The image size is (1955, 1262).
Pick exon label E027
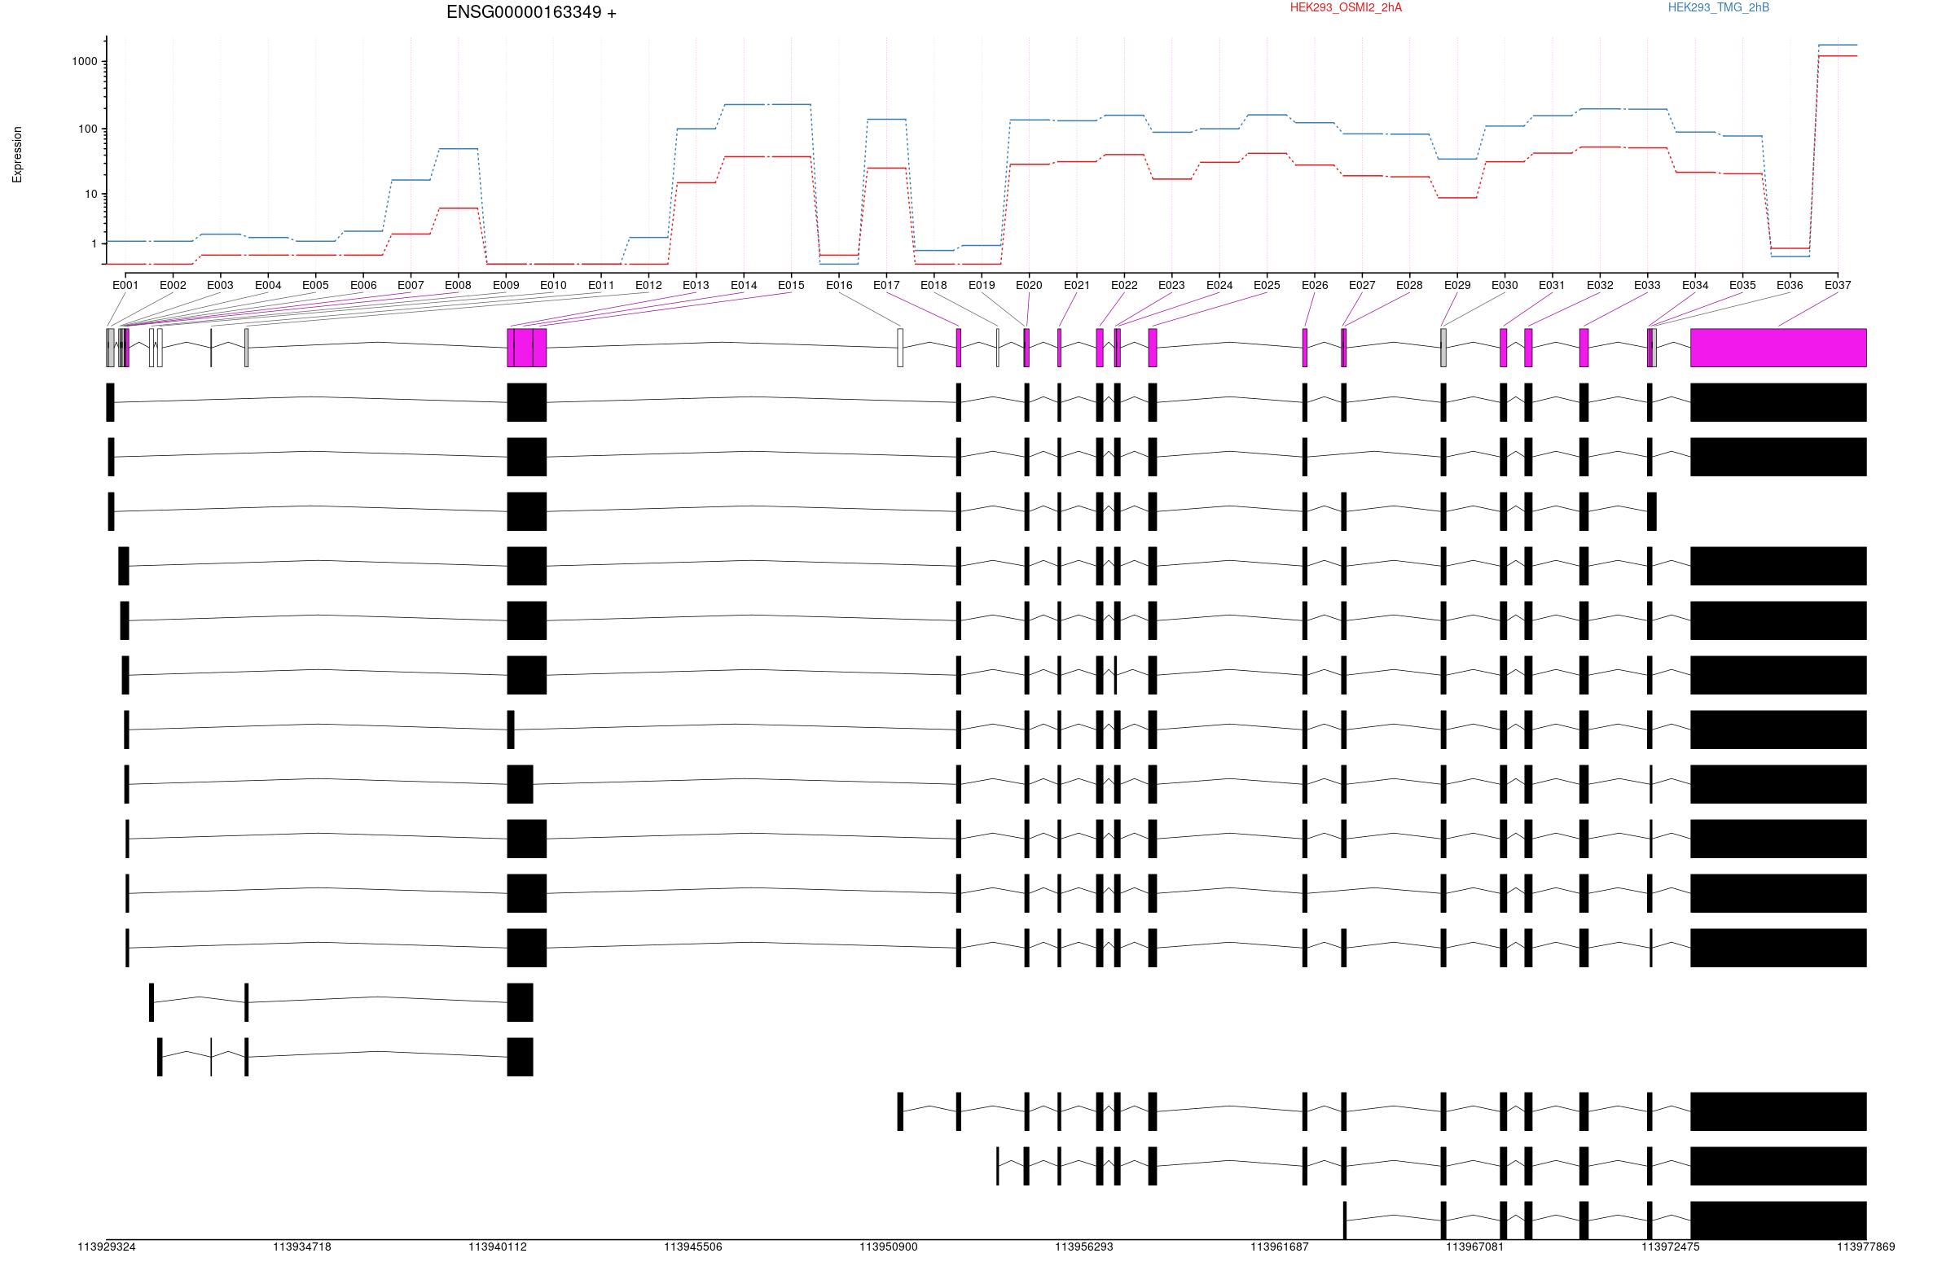(x=1362, y=285)
